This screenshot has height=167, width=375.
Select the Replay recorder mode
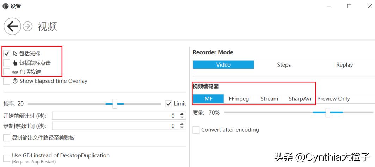click(344, 65)
